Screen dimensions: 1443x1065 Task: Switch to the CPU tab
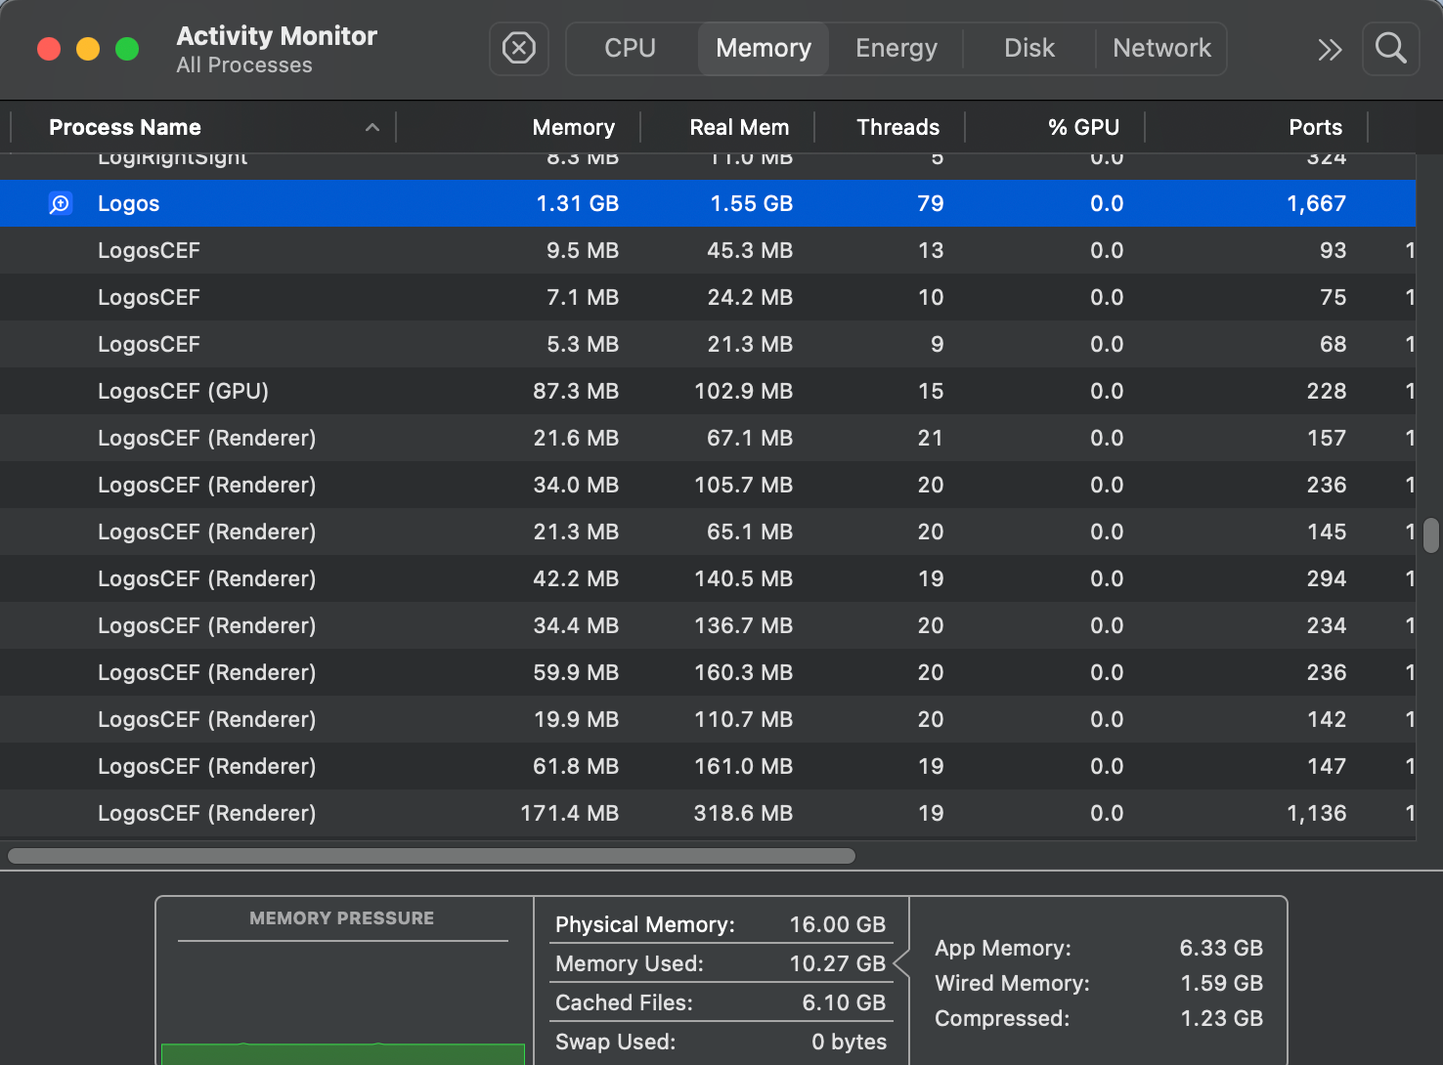pos(631,48)
